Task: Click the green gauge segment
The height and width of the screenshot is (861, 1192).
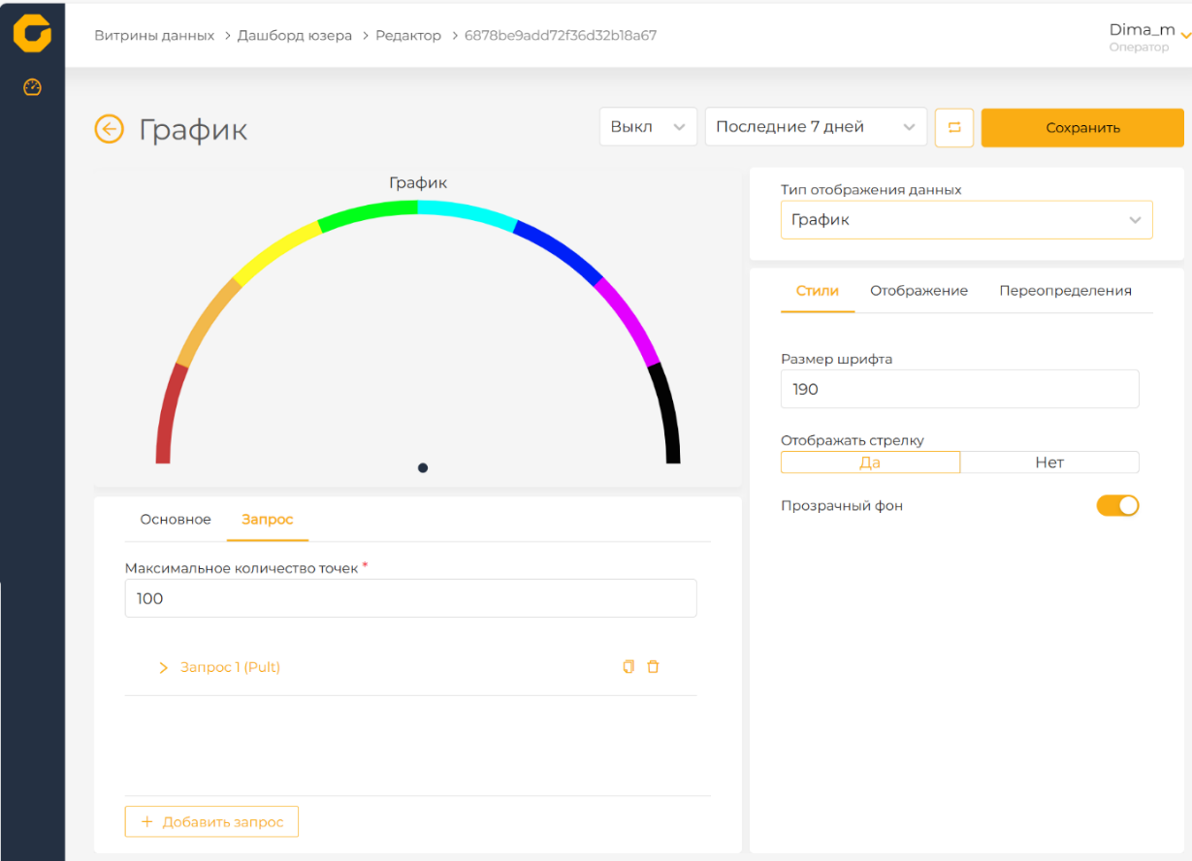Action: [x=367, y=214]
